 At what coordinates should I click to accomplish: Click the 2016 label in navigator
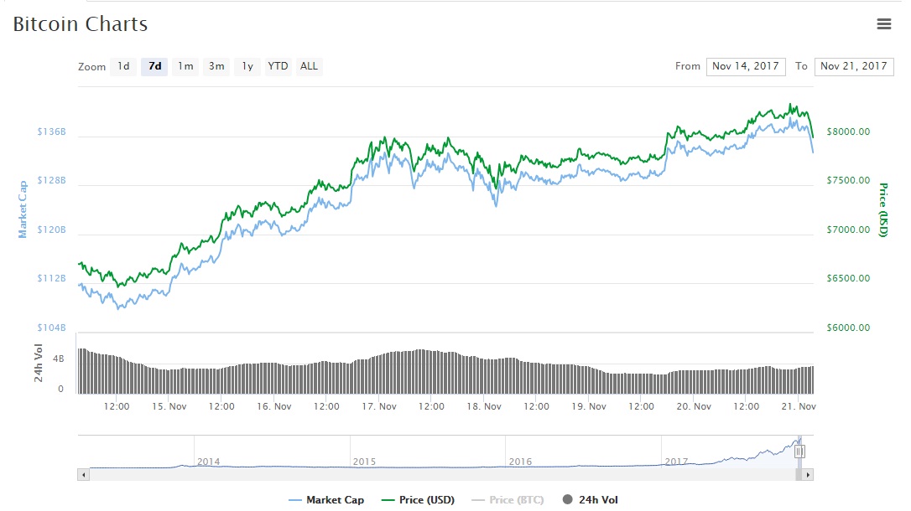click(521, 462)
